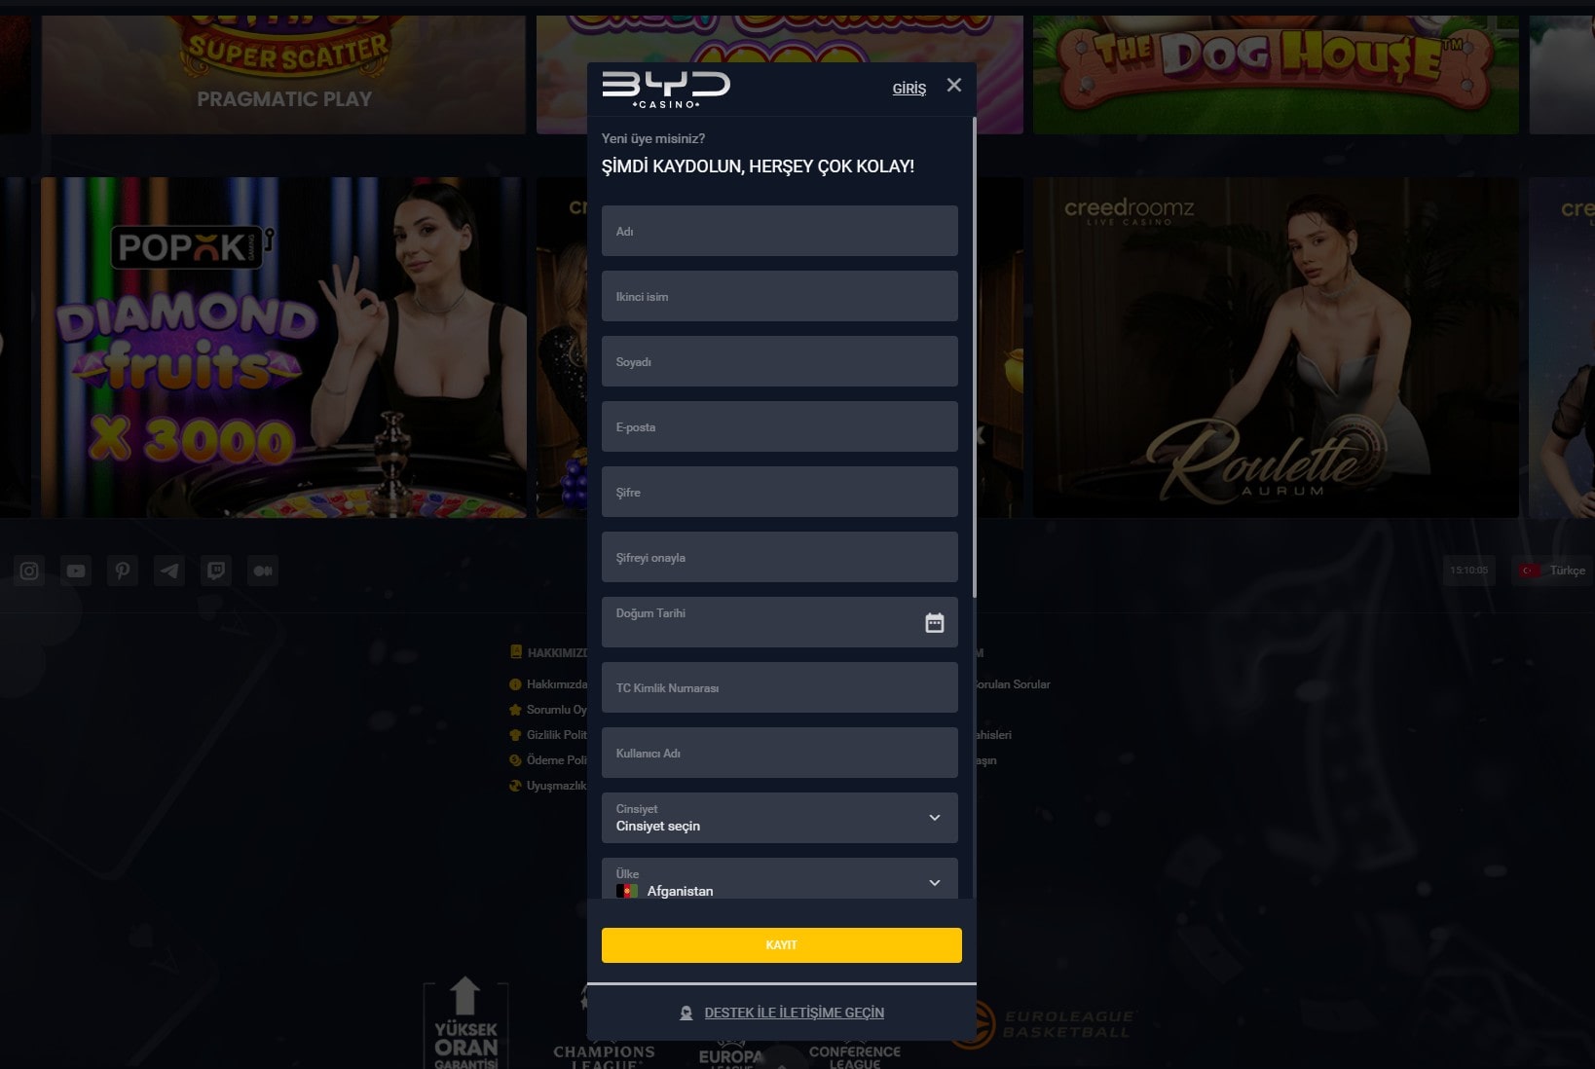This screenshot has width=1595, height=1069.
Task: Open the Instagram social icon
Action: tap(29, 571)
